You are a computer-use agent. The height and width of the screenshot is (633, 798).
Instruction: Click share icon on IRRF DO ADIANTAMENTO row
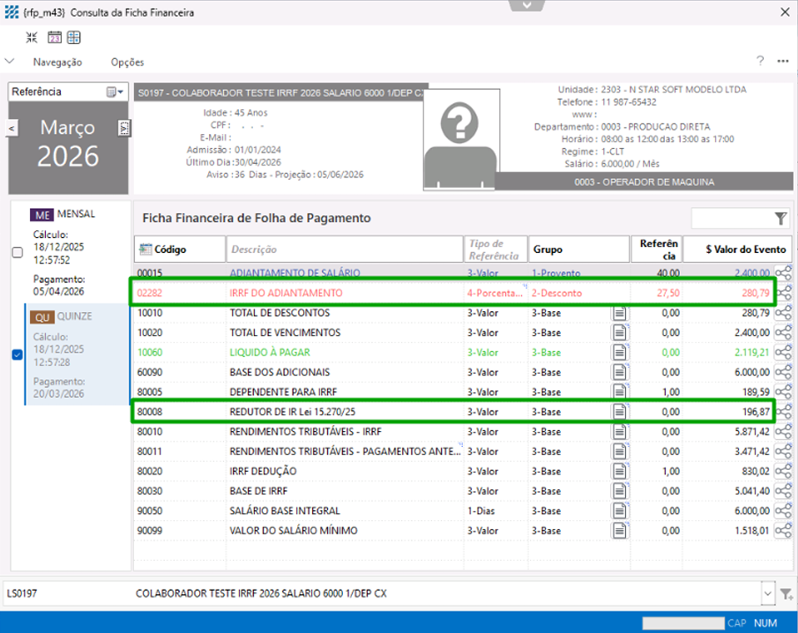click(782, 293)
